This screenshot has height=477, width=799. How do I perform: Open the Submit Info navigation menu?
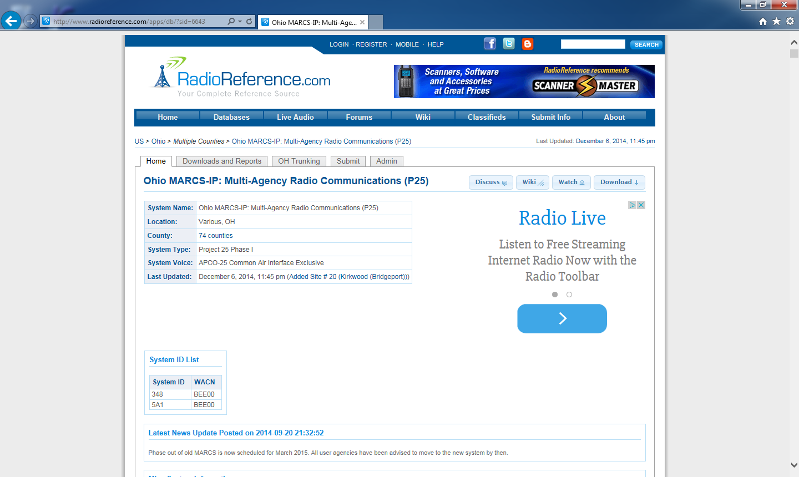[550, 117]
